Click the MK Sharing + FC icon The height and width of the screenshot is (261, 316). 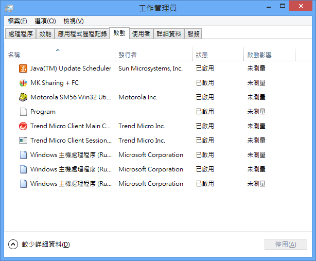click(x=23, y=83)
